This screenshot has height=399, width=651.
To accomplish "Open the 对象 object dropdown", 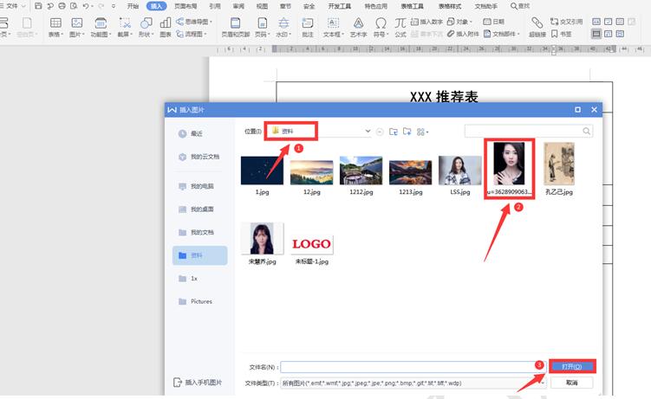I will pyautogui.click(x=459, y=22).
